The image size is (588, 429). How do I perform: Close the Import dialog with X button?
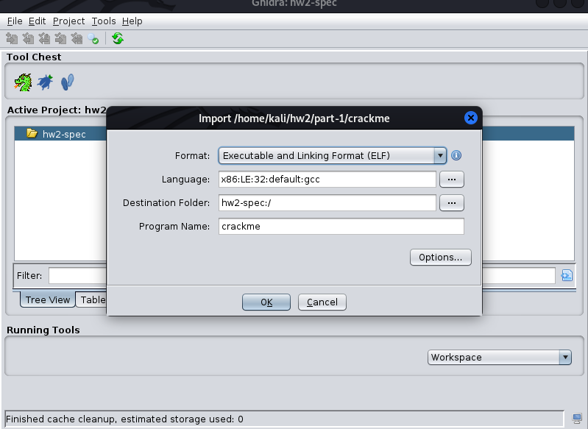pos(471,118)
